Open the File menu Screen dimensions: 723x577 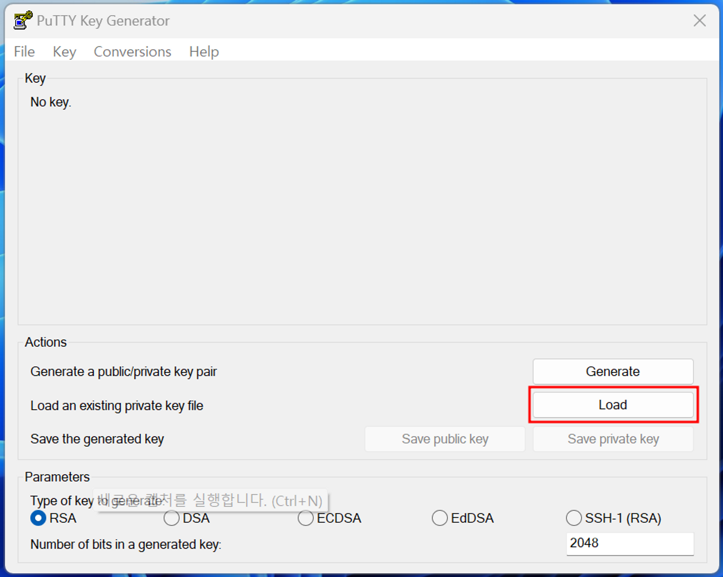pyautogui.click(x=24, y=52)
